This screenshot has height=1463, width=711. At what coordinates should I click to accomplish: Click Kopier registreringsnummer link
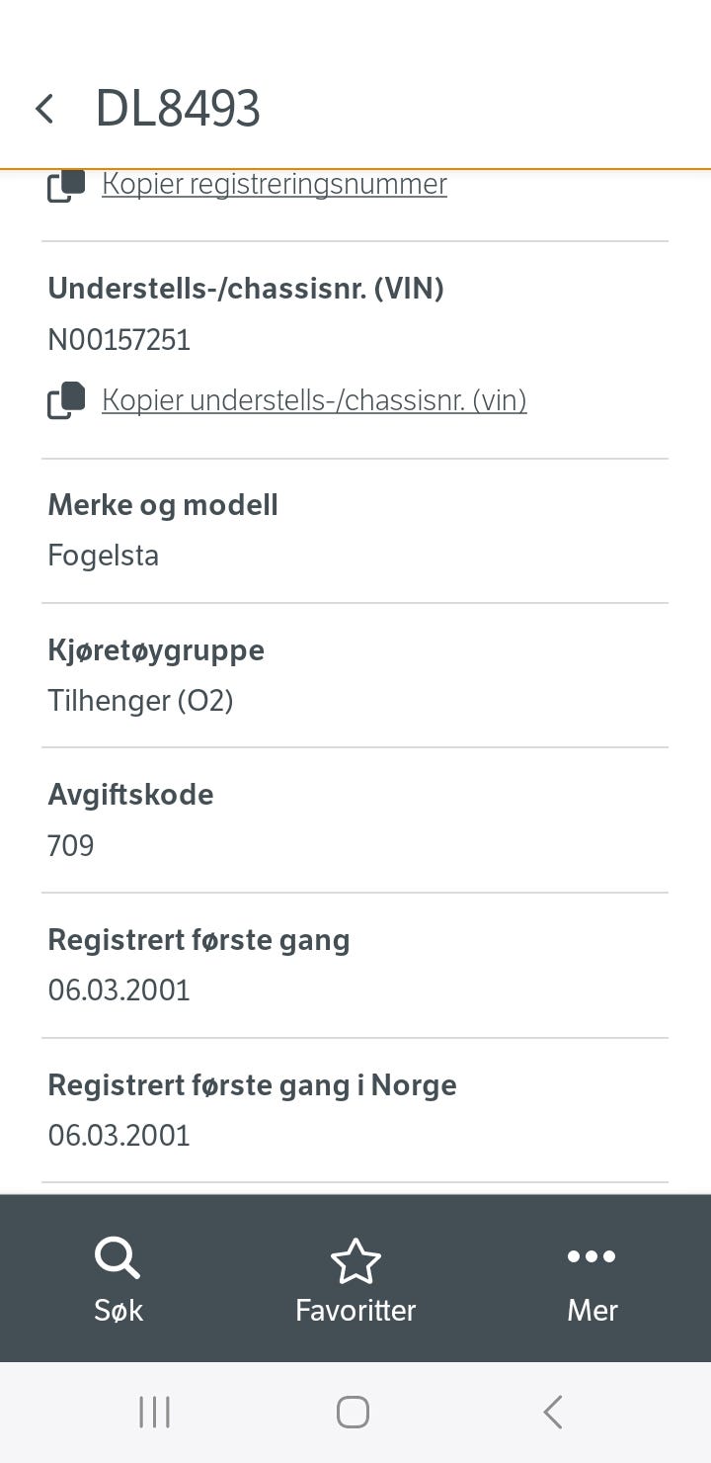point(274,183)
